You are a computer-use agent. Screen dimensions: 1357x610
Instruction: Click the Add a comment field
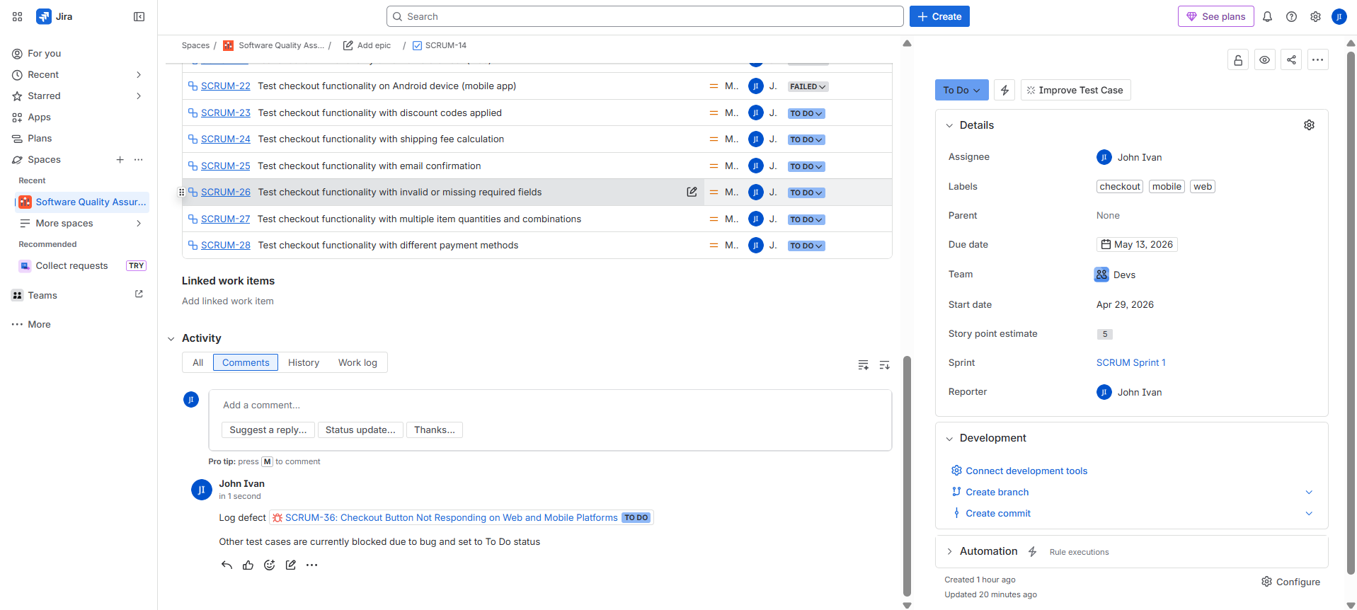[550, 405]
